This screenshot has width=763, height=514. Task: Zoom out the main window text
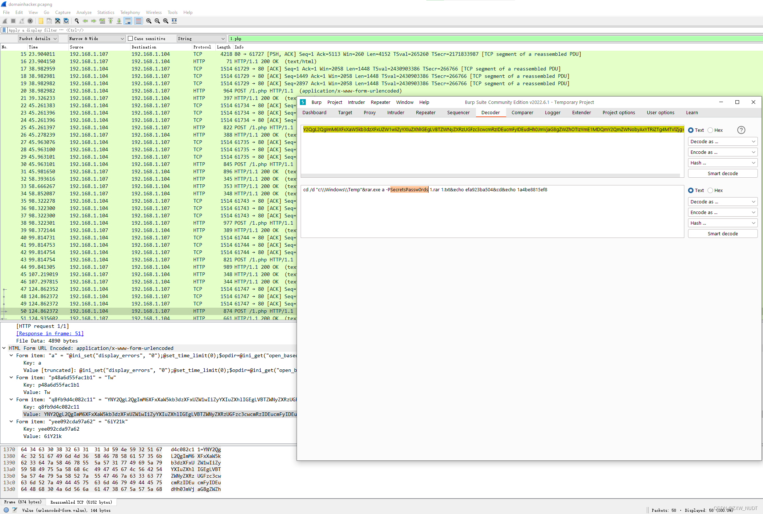coord(157,21)
